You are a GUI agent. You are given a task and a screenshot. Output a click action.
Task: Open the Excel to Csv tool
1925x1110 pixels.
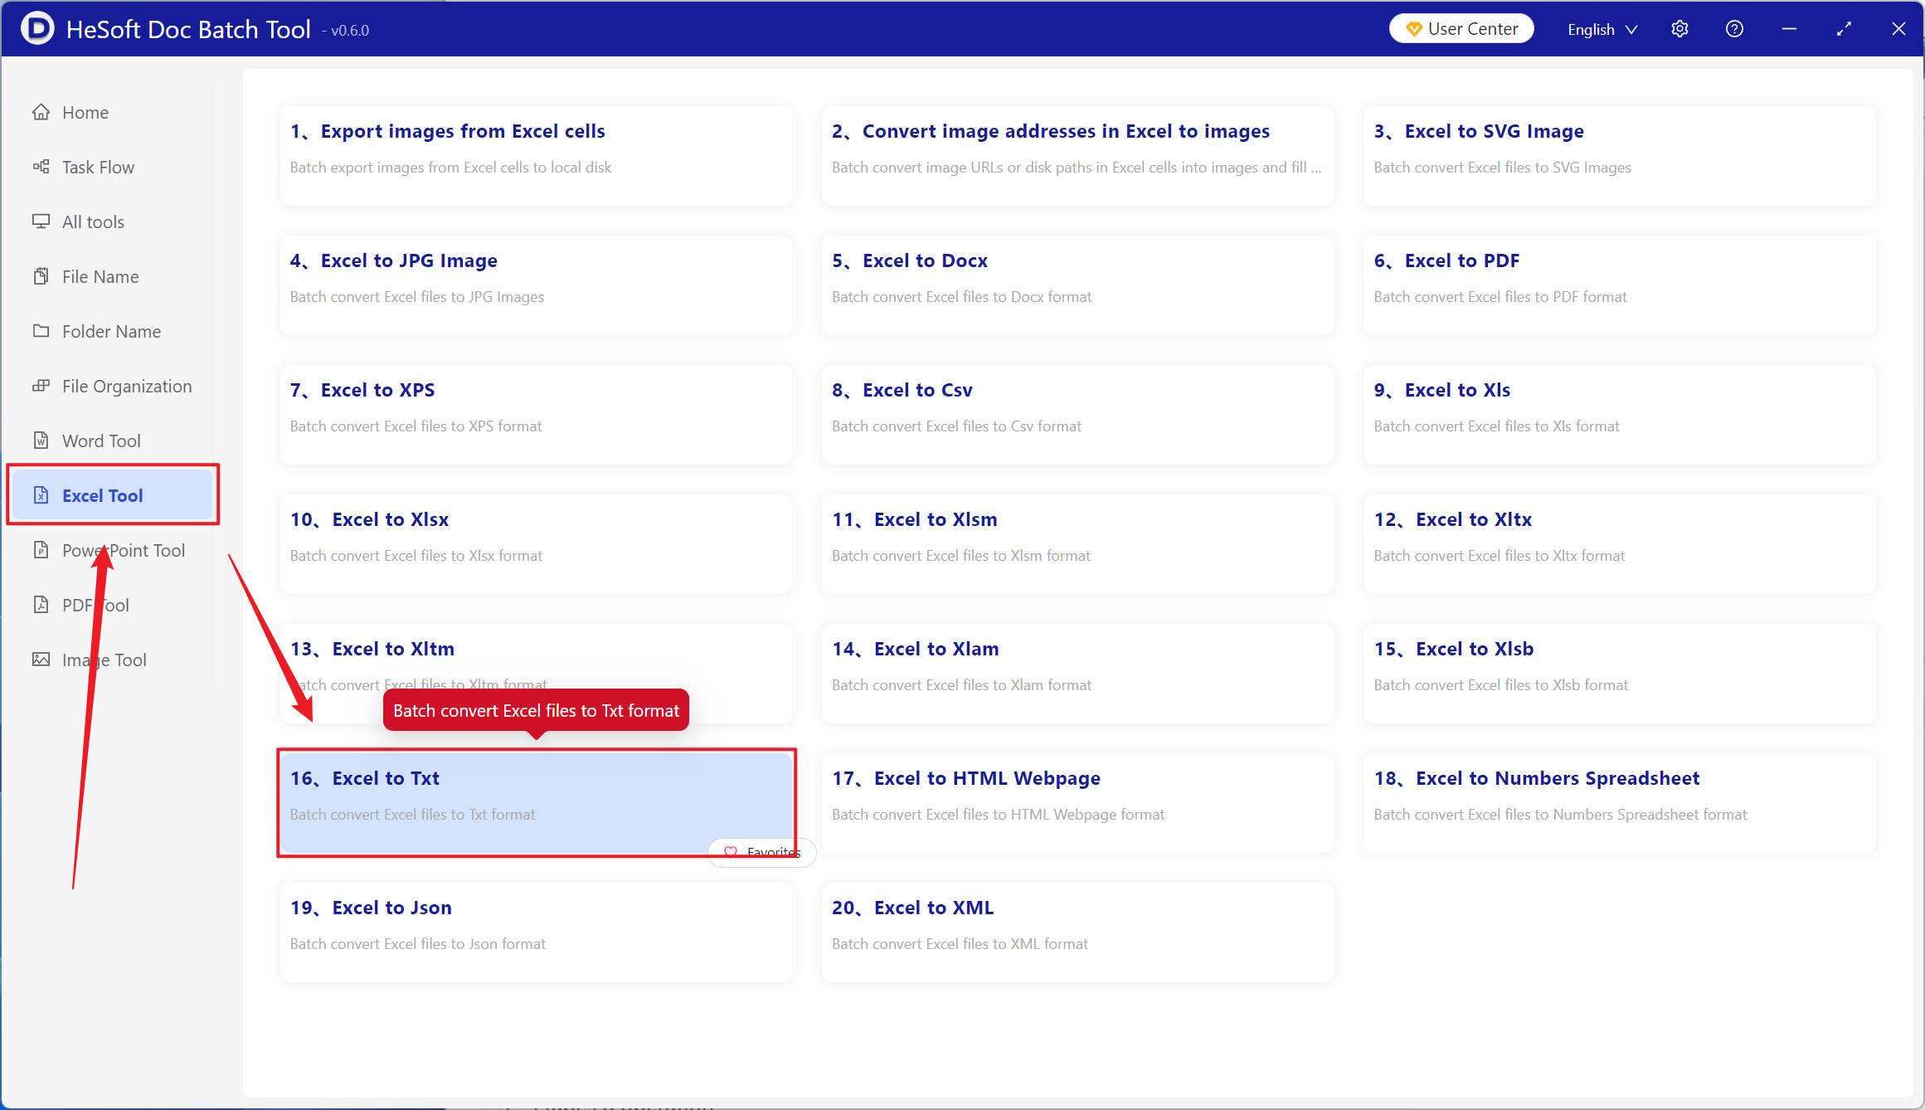coord(1077,414)
